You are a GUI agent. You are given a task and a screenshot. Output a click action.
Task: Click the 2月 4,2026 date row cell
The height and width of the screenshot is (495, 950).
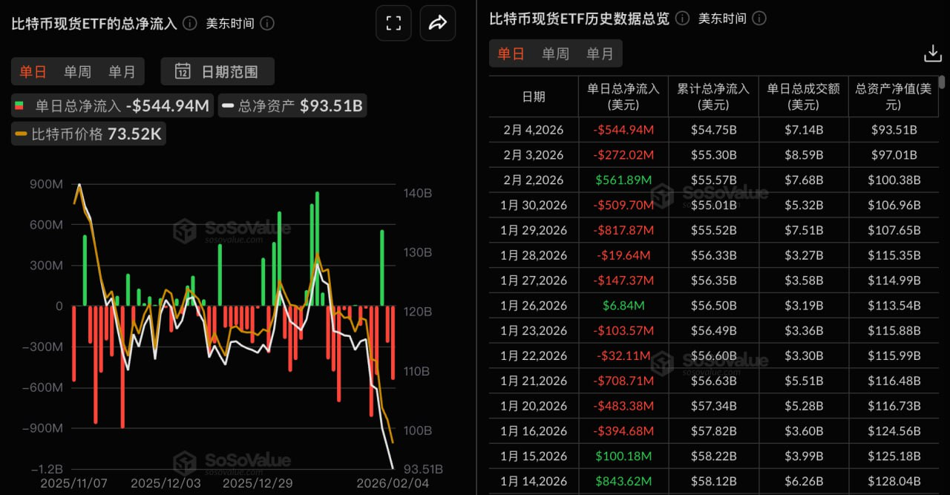click(x=533, y=130)
